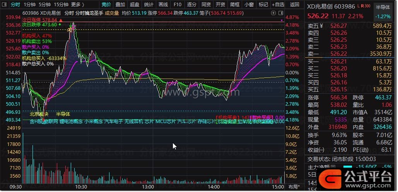This screenshot has width=398, height=192.
Task: Click the green arrow signal at price peak
Action: pyautogui.click(x=71, y=26)
